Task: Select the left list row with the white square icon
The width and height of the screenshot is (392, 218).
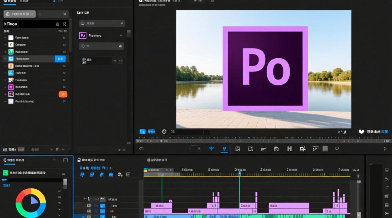Action: (35, 37)
